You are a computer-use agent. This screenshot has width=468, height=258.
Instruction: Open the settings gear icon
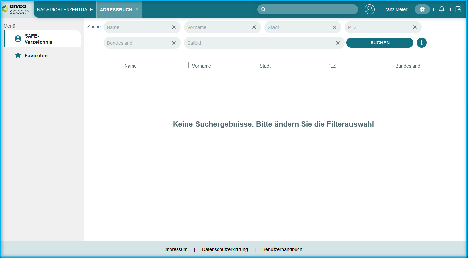422,9
